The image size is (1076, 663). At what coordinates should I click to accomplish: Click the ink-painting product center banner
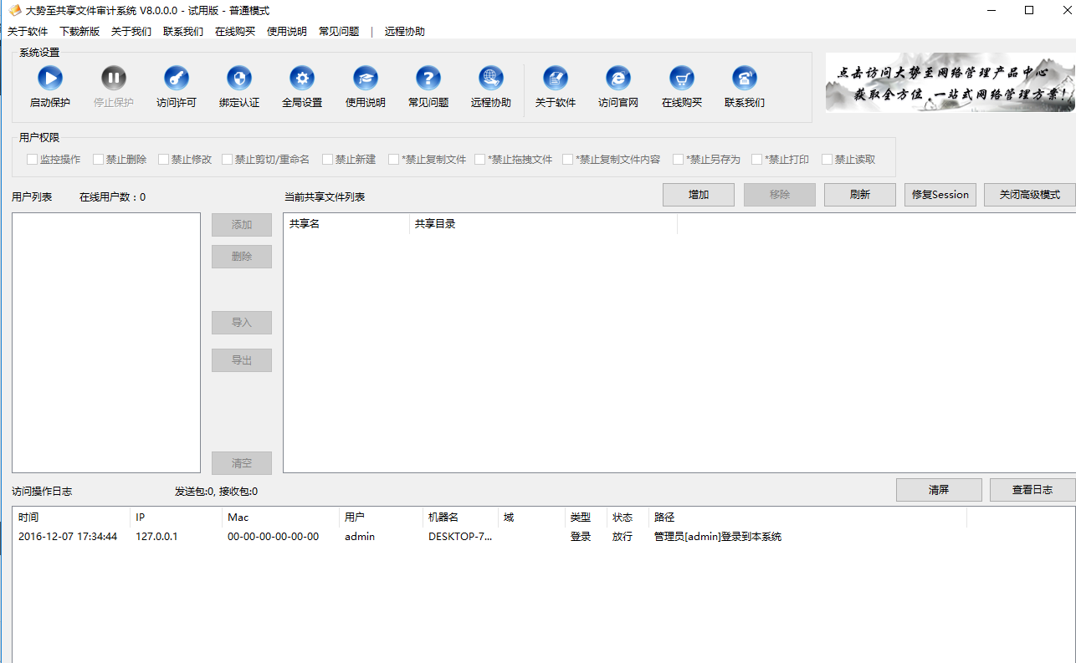[x=950, y=83]
